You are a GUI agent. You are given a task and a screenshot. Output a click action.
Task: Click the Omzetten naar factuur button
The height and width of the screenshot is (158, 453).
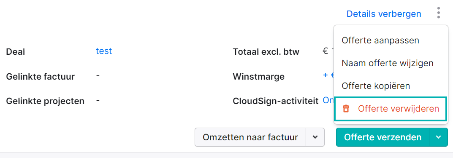click(250, 137)
